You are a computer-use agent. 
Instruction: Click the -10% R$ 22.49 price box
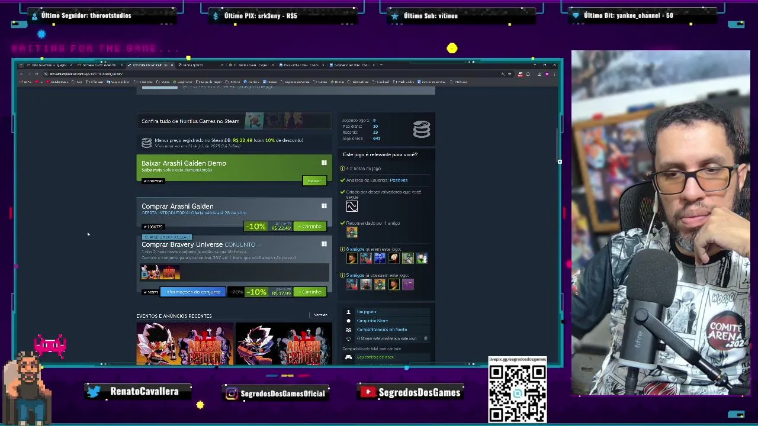click(268, 227)
